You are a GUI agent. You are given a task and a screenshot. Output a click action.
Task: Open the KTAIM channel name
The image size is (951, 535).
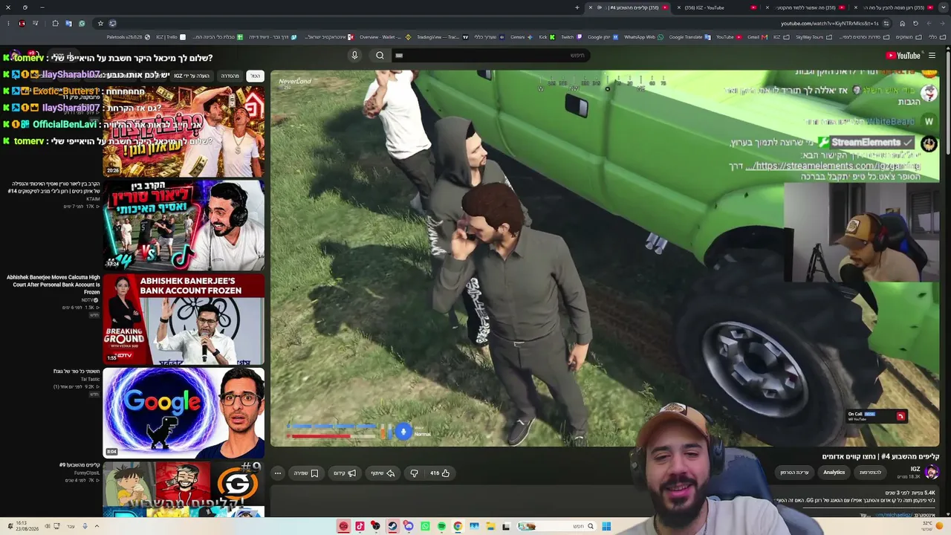(92, 199)
